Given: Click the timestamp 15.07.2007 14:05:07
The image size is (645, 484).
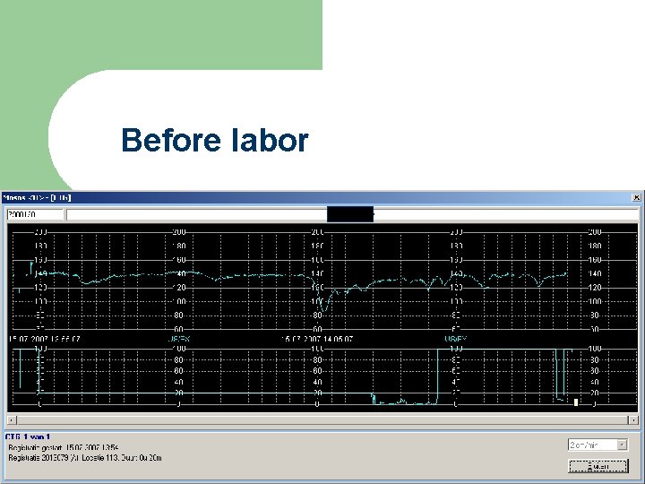Looking at the screenshot, I should 317,339.
